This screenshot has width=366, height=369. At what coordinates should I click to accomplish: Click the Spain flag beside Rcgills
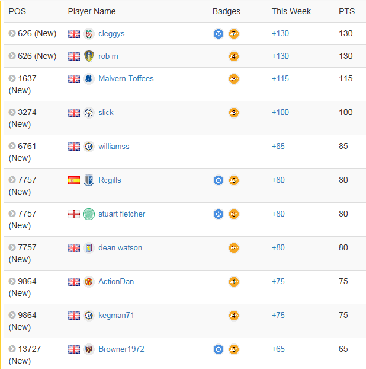pyautogui.click(x=74, y=180)
